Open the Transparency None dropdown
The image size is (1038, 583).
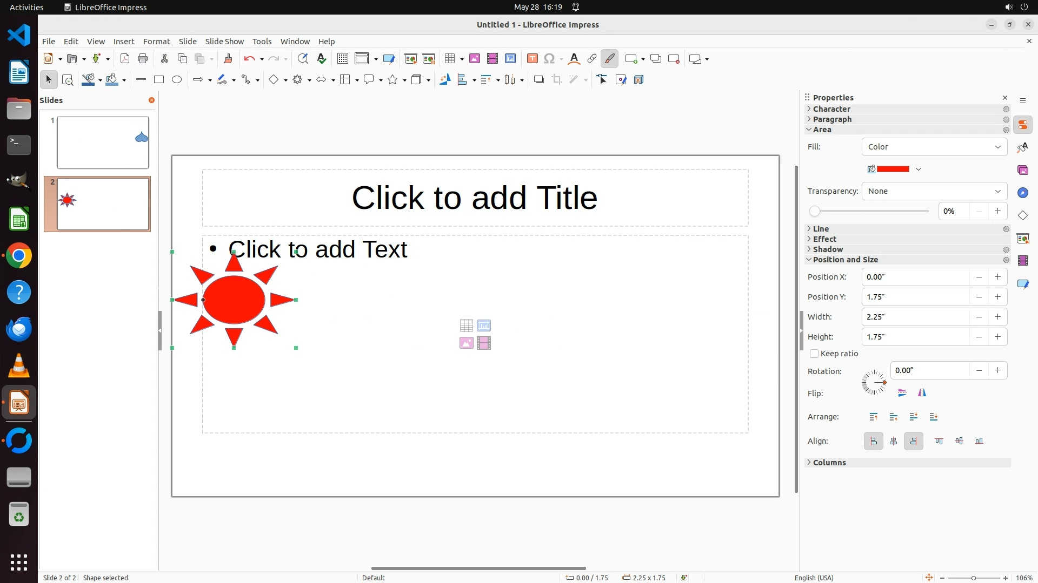pyautogui.click(x=934, y=191)
